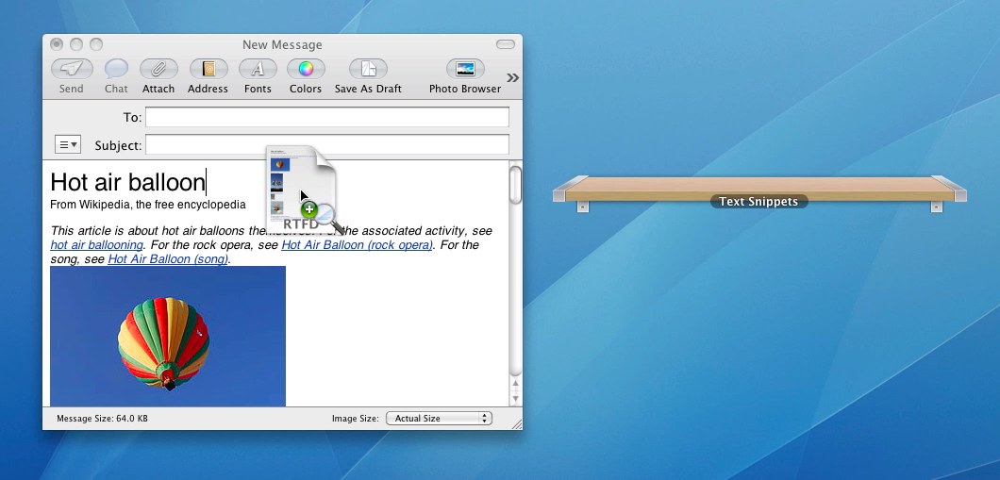Expand the toolbar overflow chevron

coord(512,77)
